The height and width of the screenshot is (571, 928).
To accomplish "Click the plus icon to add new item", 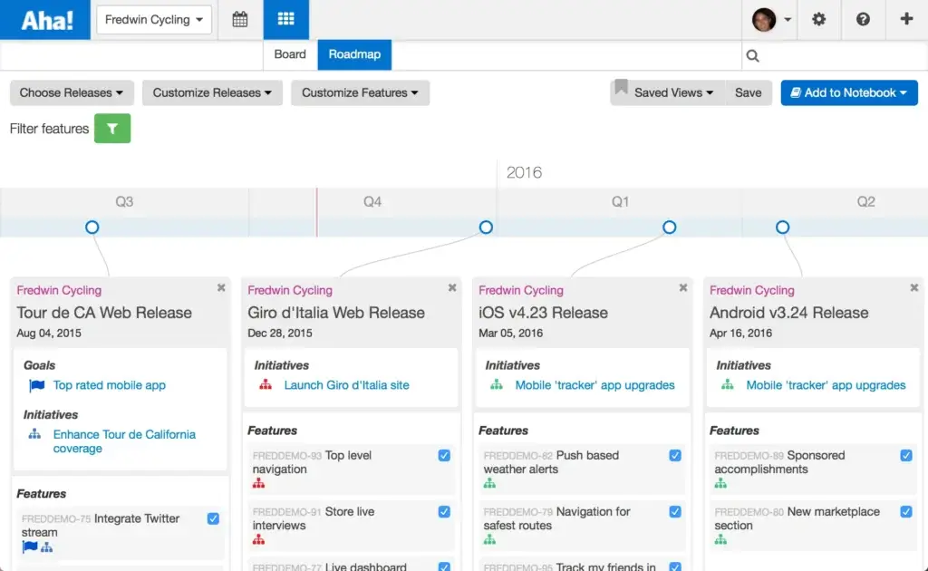I will tap(906, 19).
